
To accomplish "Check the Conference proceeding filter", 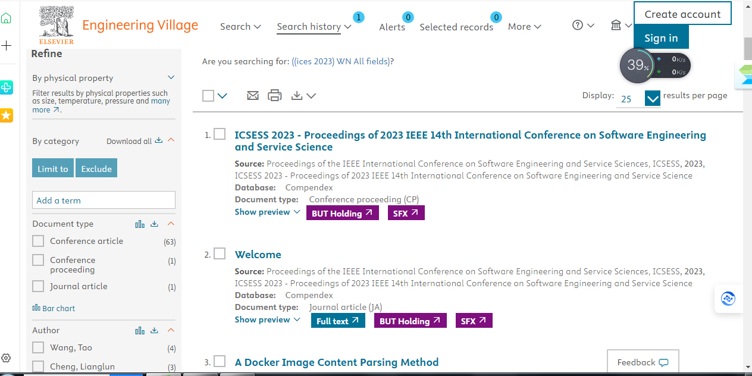I will [x=38, y=260].
